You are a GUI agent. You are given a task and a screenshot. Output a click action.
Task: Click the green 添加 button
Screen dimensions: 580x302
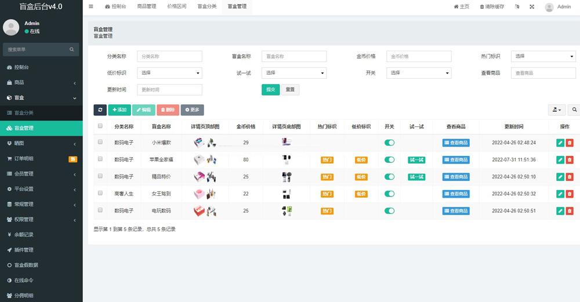point(119,110)
